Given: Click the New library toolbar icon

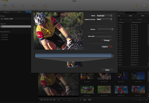Looking at the screenshot, I should 4,6.
